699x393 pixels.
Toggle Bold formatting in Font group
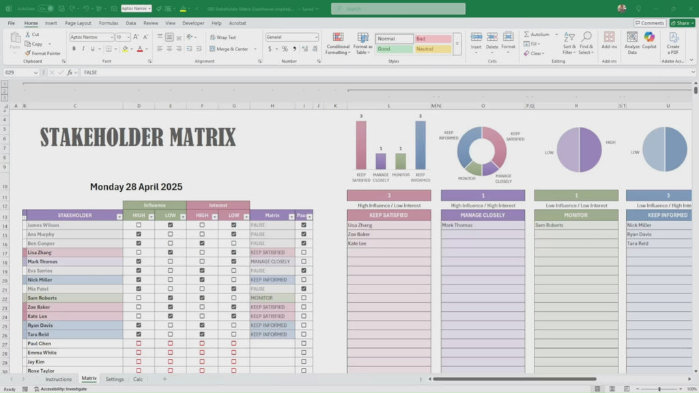coord(74,49)
